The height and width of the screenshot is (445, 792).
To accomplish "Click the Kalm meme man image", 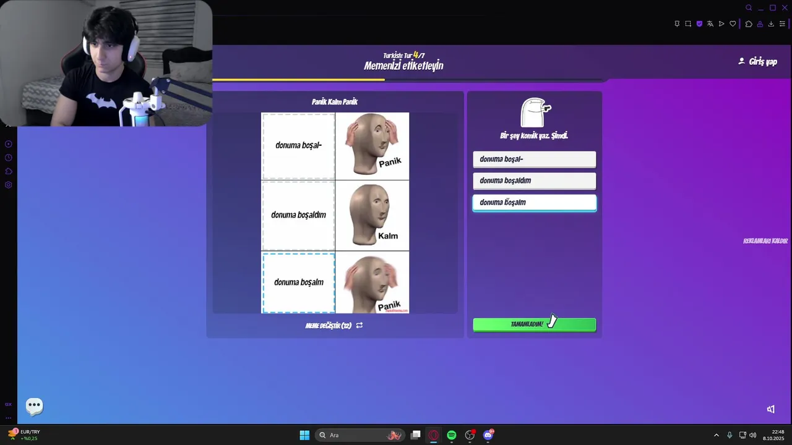I will tap(372, 215).
